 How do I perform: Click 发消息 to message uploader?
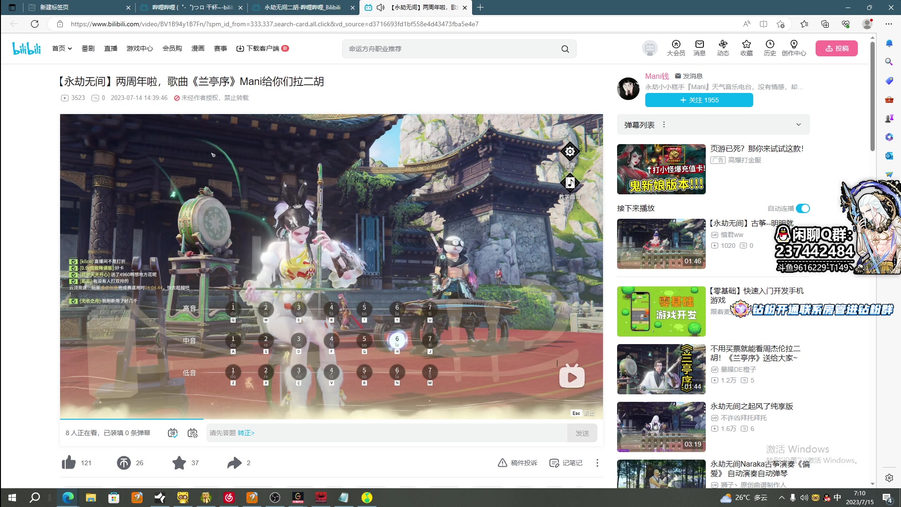click(688, 76)
